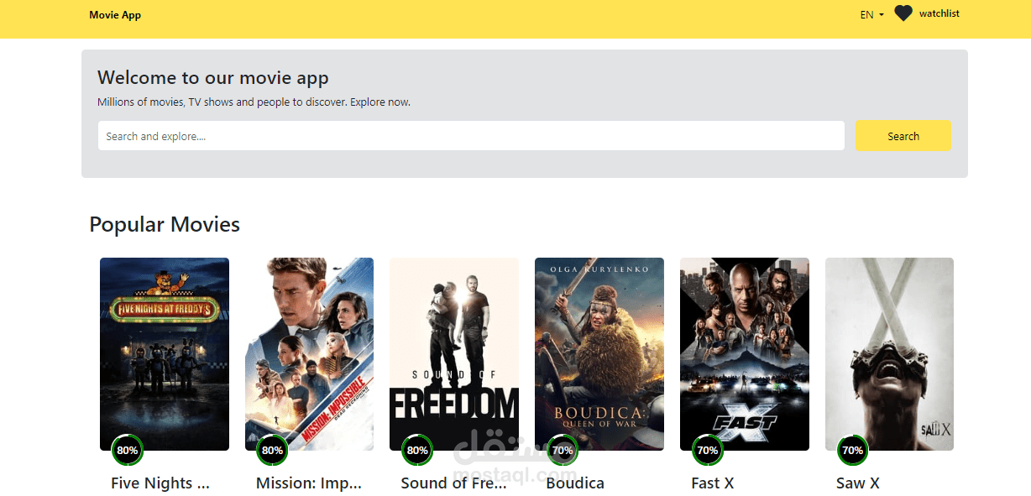The image size is (1031, 496).
Task: Click the 'Five Nights ...' movie title
Action: pos(160,483)
